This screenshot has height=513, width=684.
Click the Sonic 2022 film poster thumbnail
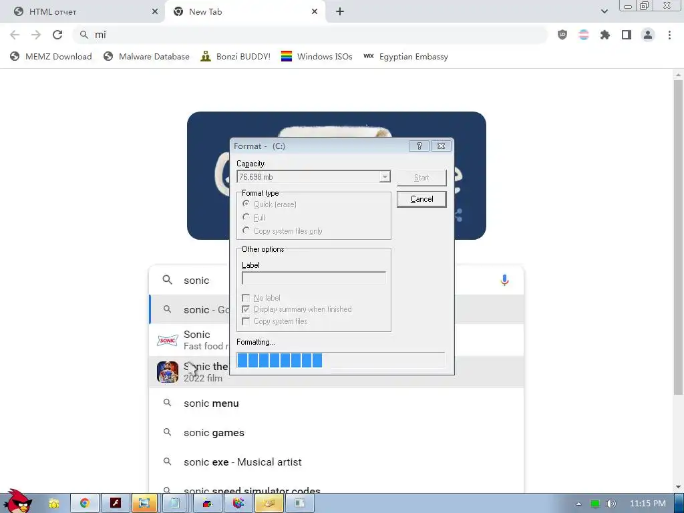click(x=168, y=371)
